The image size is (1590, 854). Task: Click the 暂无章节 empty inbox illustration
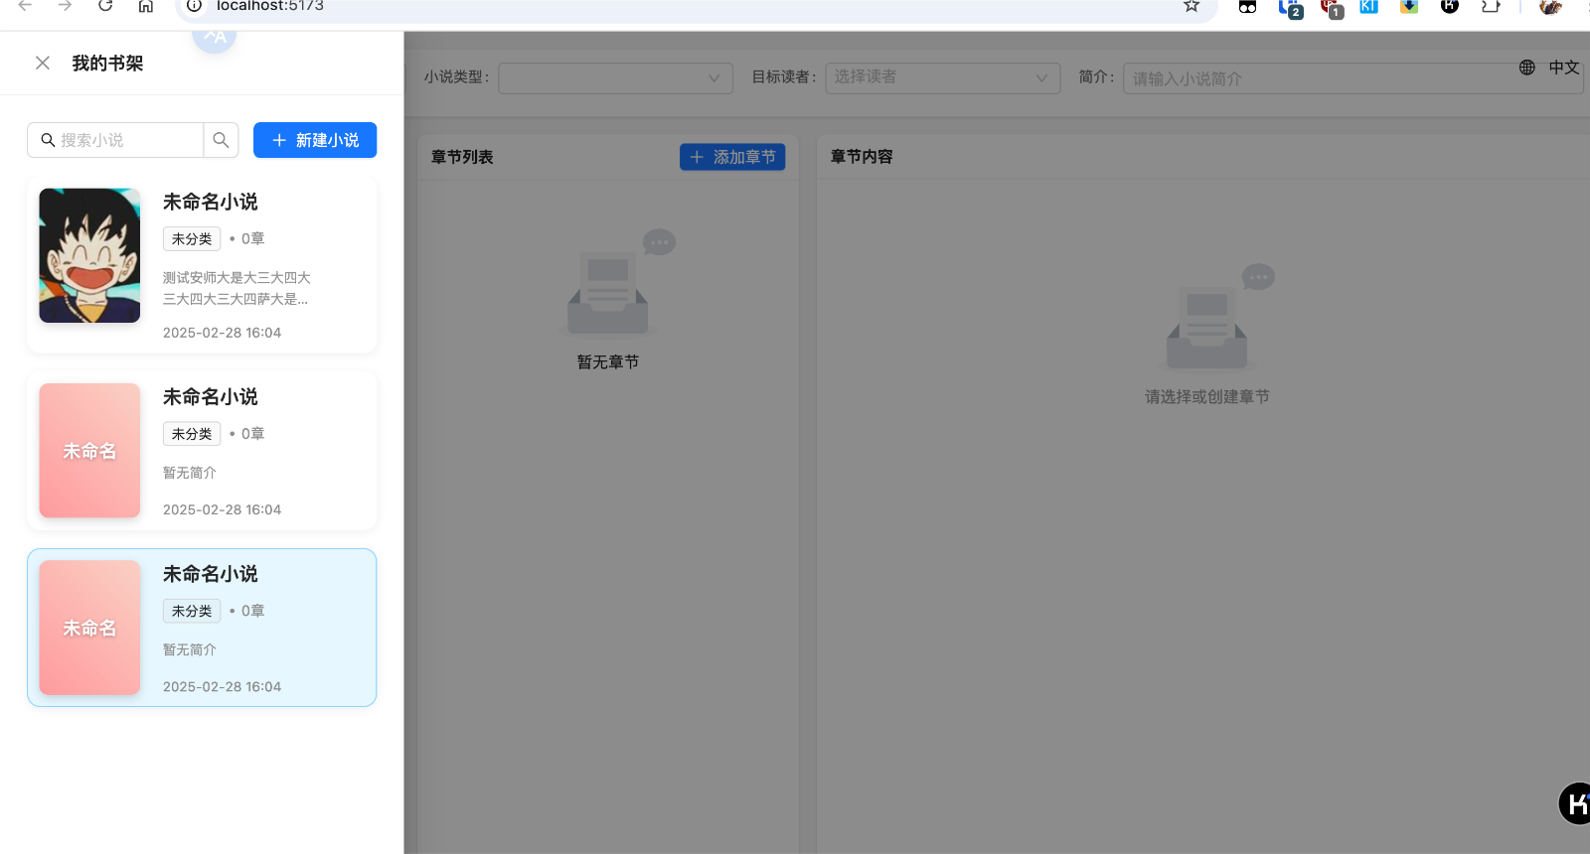[x=618, y=283]
